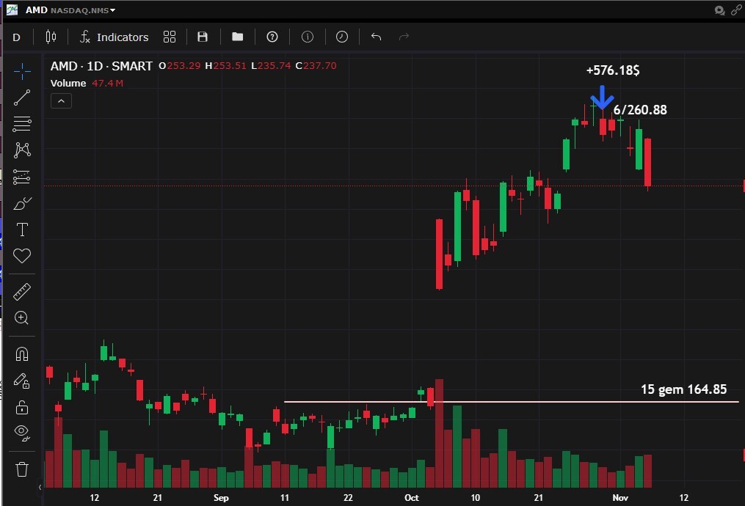745x506 pixels.
Task: Open the heart favorites icon
Action: point(22,256)
